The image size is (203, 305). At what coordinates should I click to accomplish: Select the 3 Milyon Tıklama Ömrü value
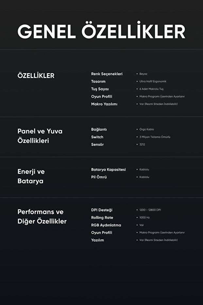coord(155,137)
